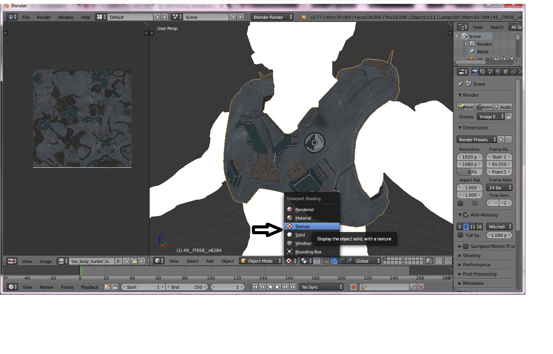Open the Render Presets dropdown
The width and height of the screenshot is (553, 354).
coord(477,139)
